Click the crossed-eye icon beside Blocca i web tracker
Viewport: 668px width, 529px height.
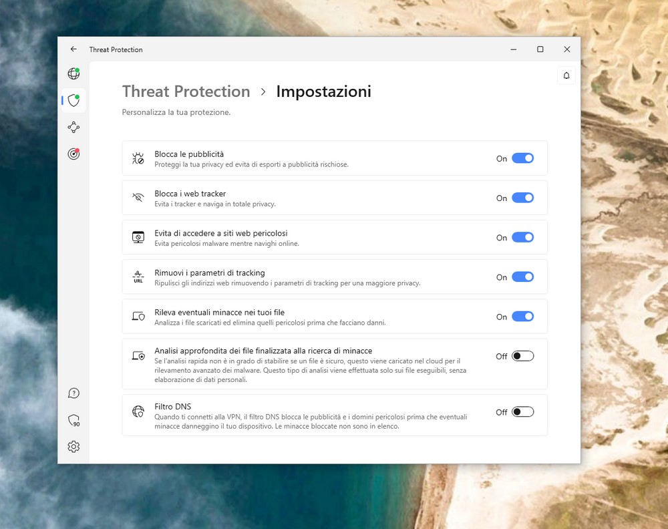point(138,198)
